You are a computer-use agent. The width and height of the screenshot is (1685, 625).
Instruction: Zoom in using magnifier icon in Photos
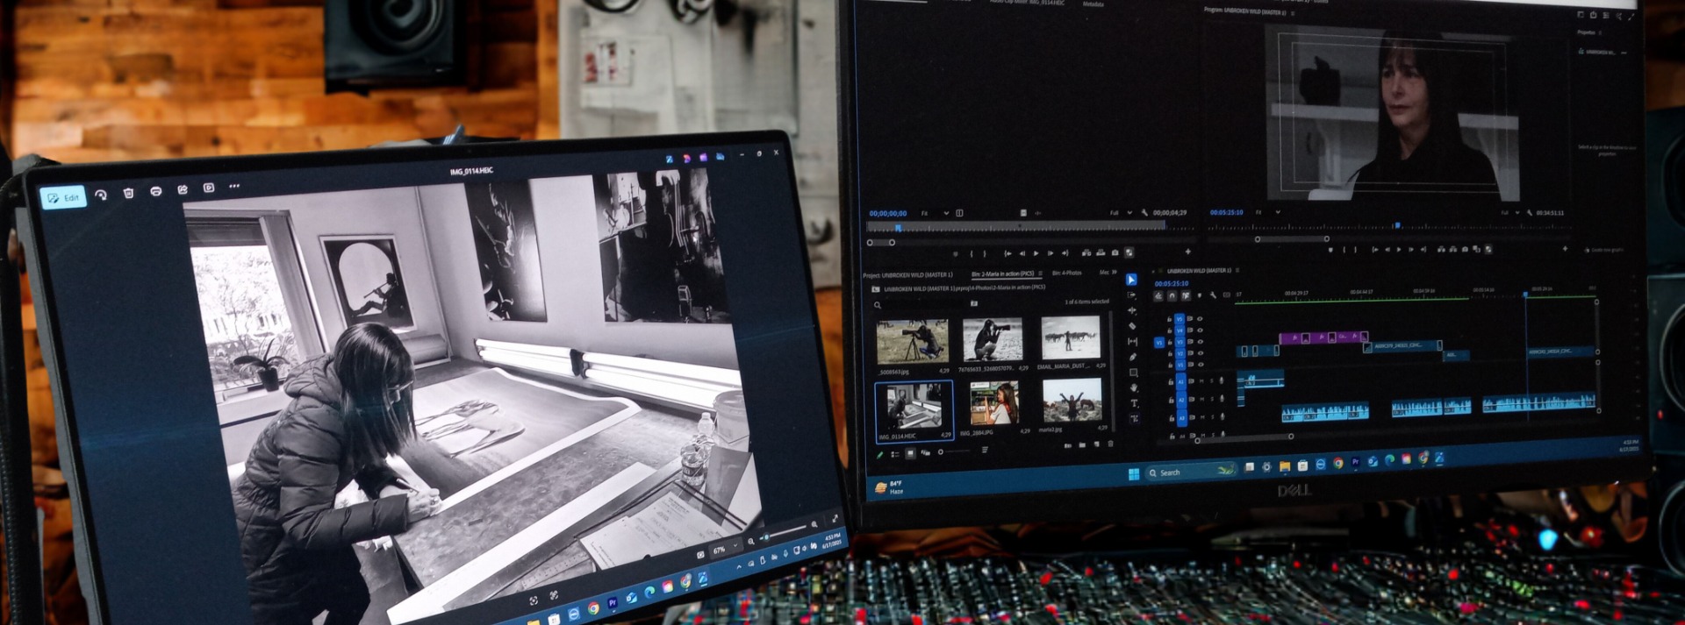coord(814,524)
